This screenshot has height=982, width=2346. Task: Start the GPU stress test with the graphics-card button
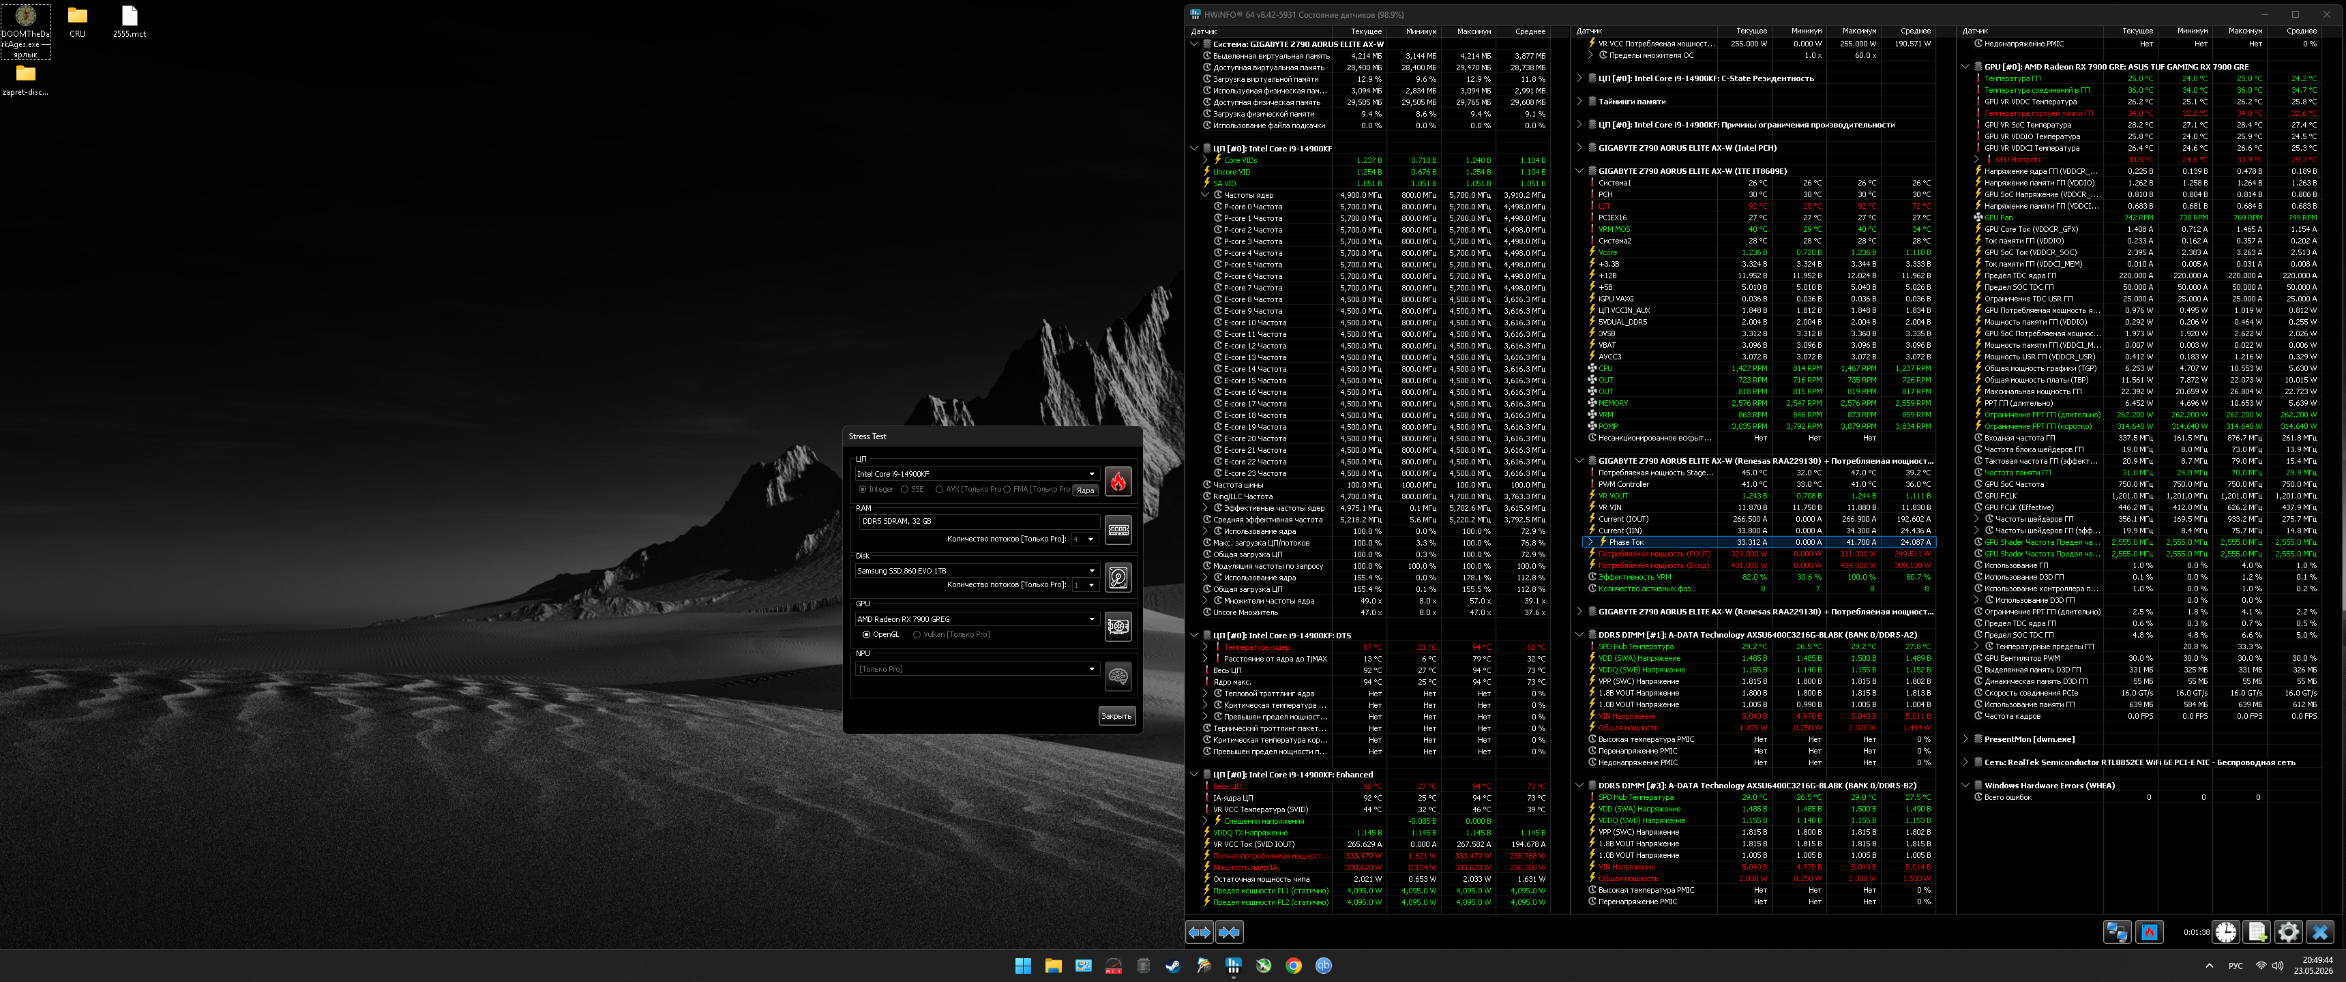pos(1118,627)
